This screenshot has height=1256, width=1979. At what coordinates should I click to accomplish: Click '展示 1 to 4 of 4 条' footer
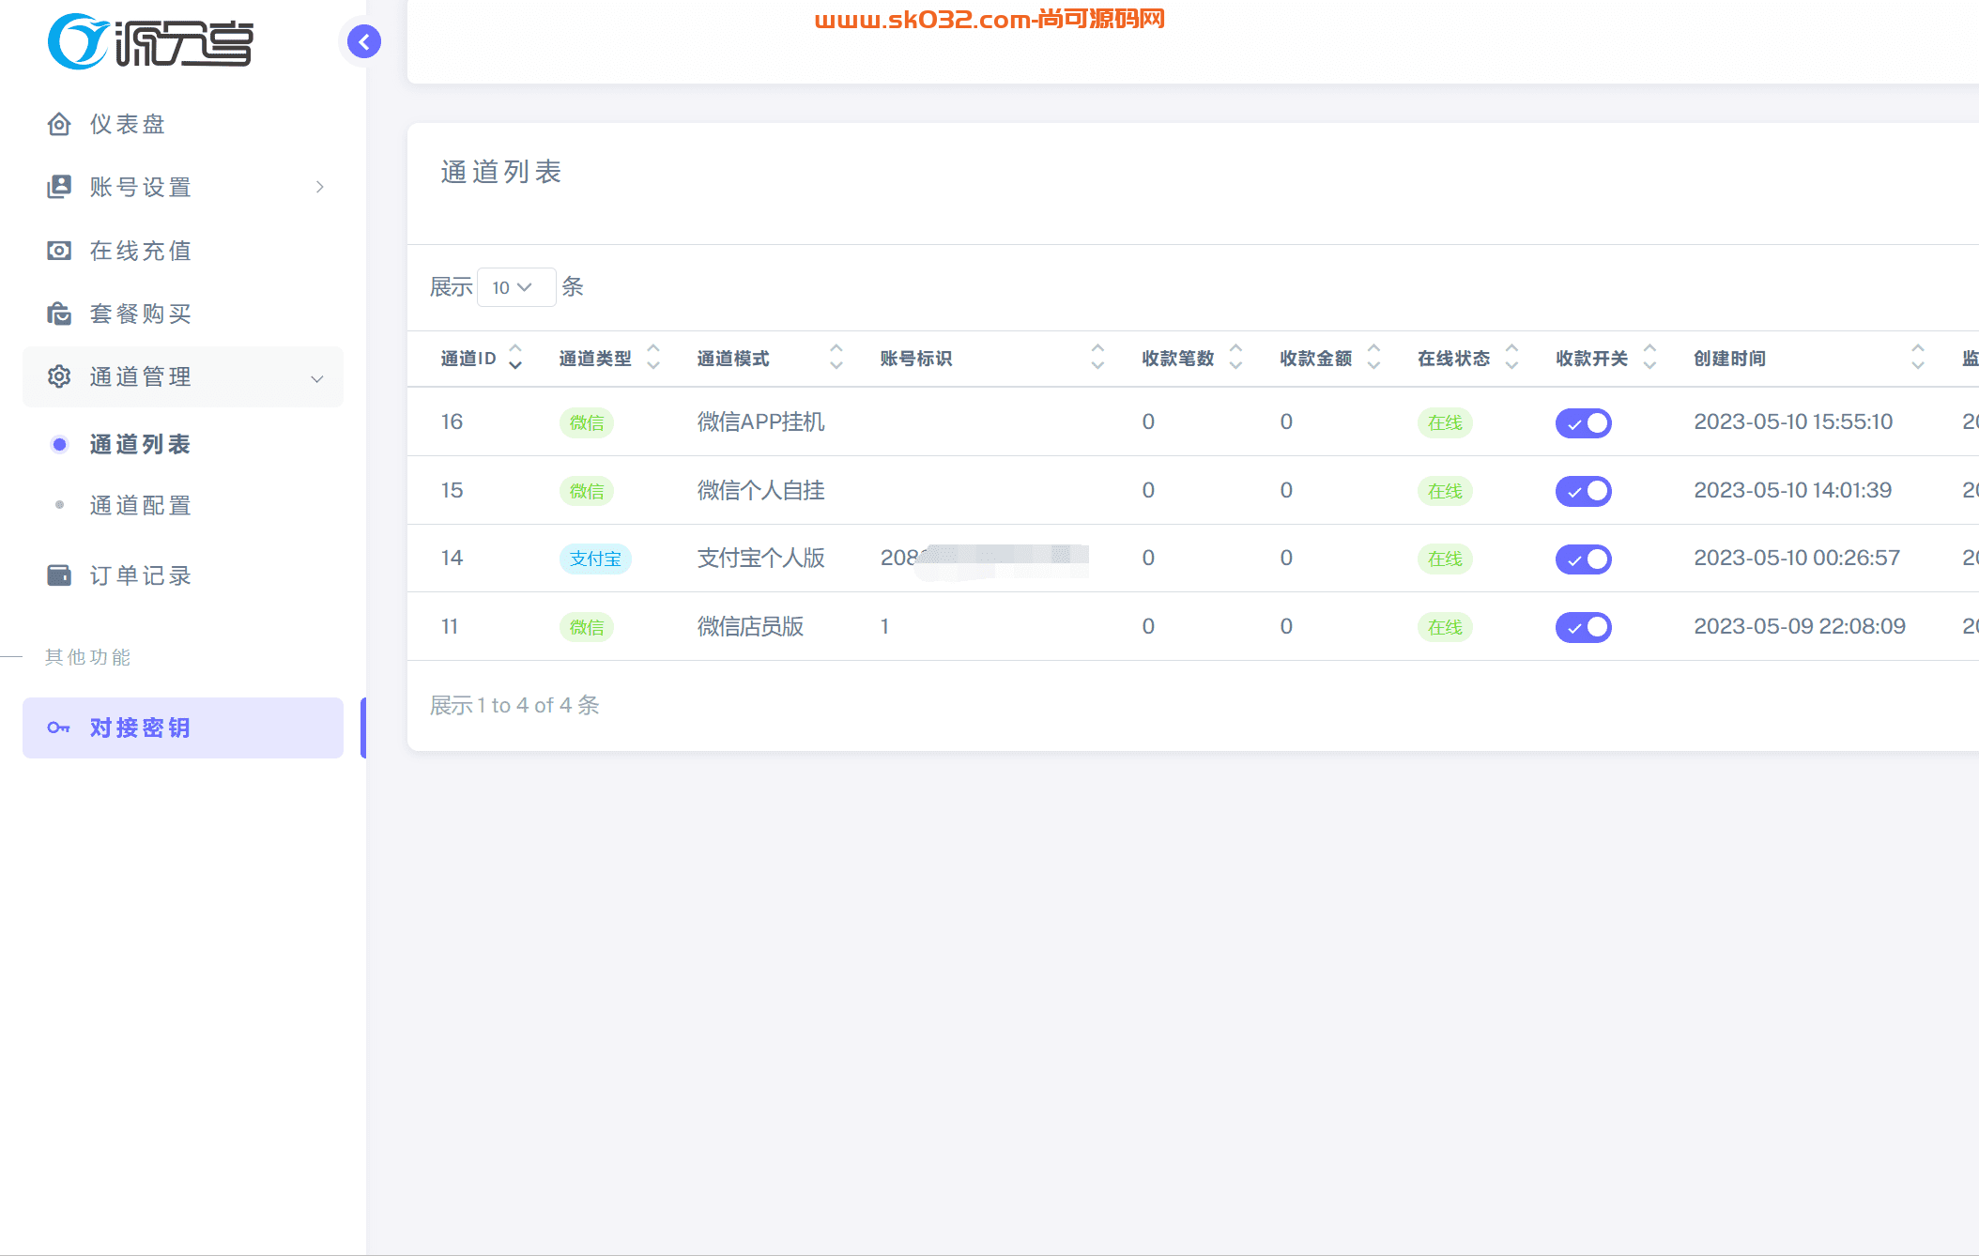[x=514, y=705]
